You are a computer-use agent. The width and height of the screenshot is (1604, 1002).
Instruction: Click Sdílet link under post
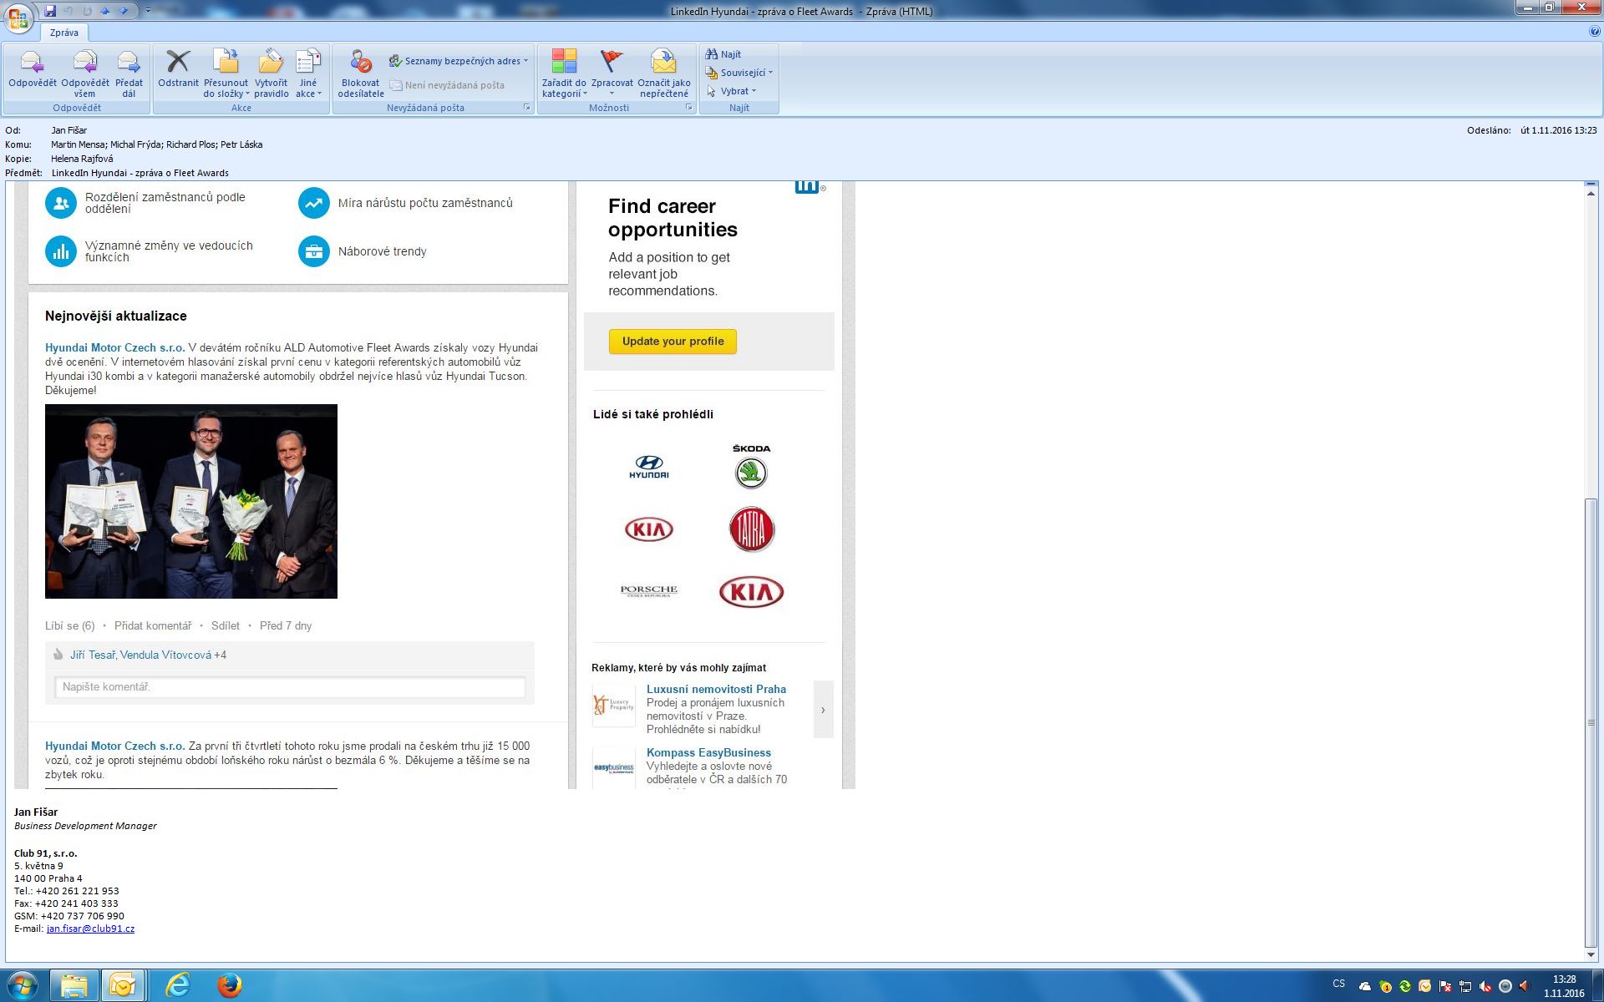click(226, 625)
